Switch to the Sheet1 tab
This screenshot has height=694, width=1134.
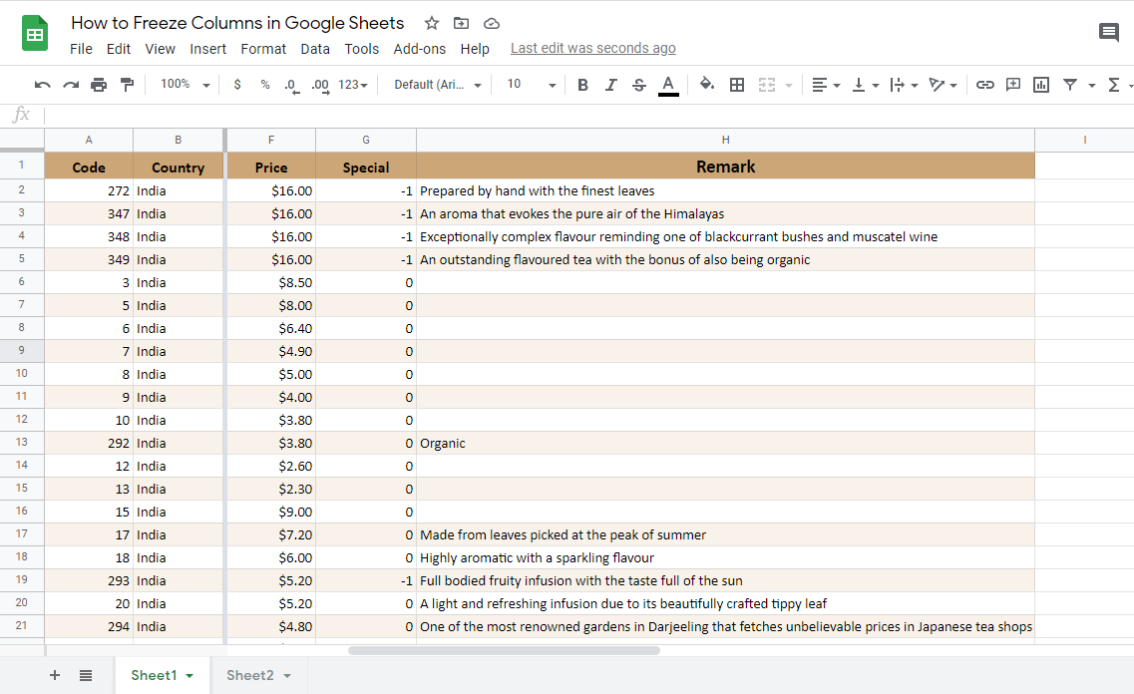click(x=154, y=675)
